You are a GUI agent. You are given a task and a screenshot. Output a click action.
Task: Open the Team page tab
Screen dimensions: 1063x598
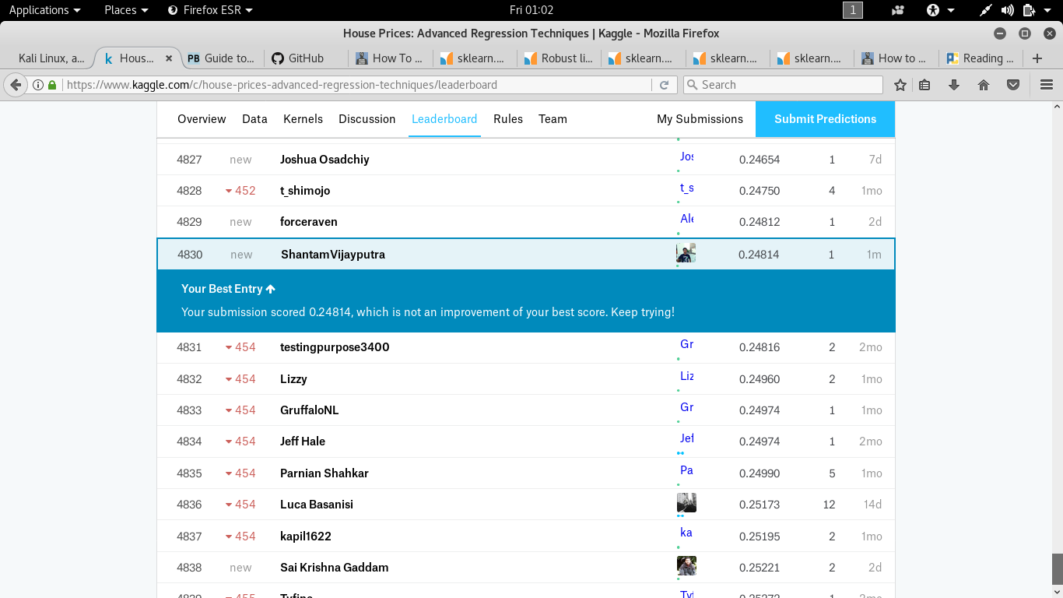[553, 119]
